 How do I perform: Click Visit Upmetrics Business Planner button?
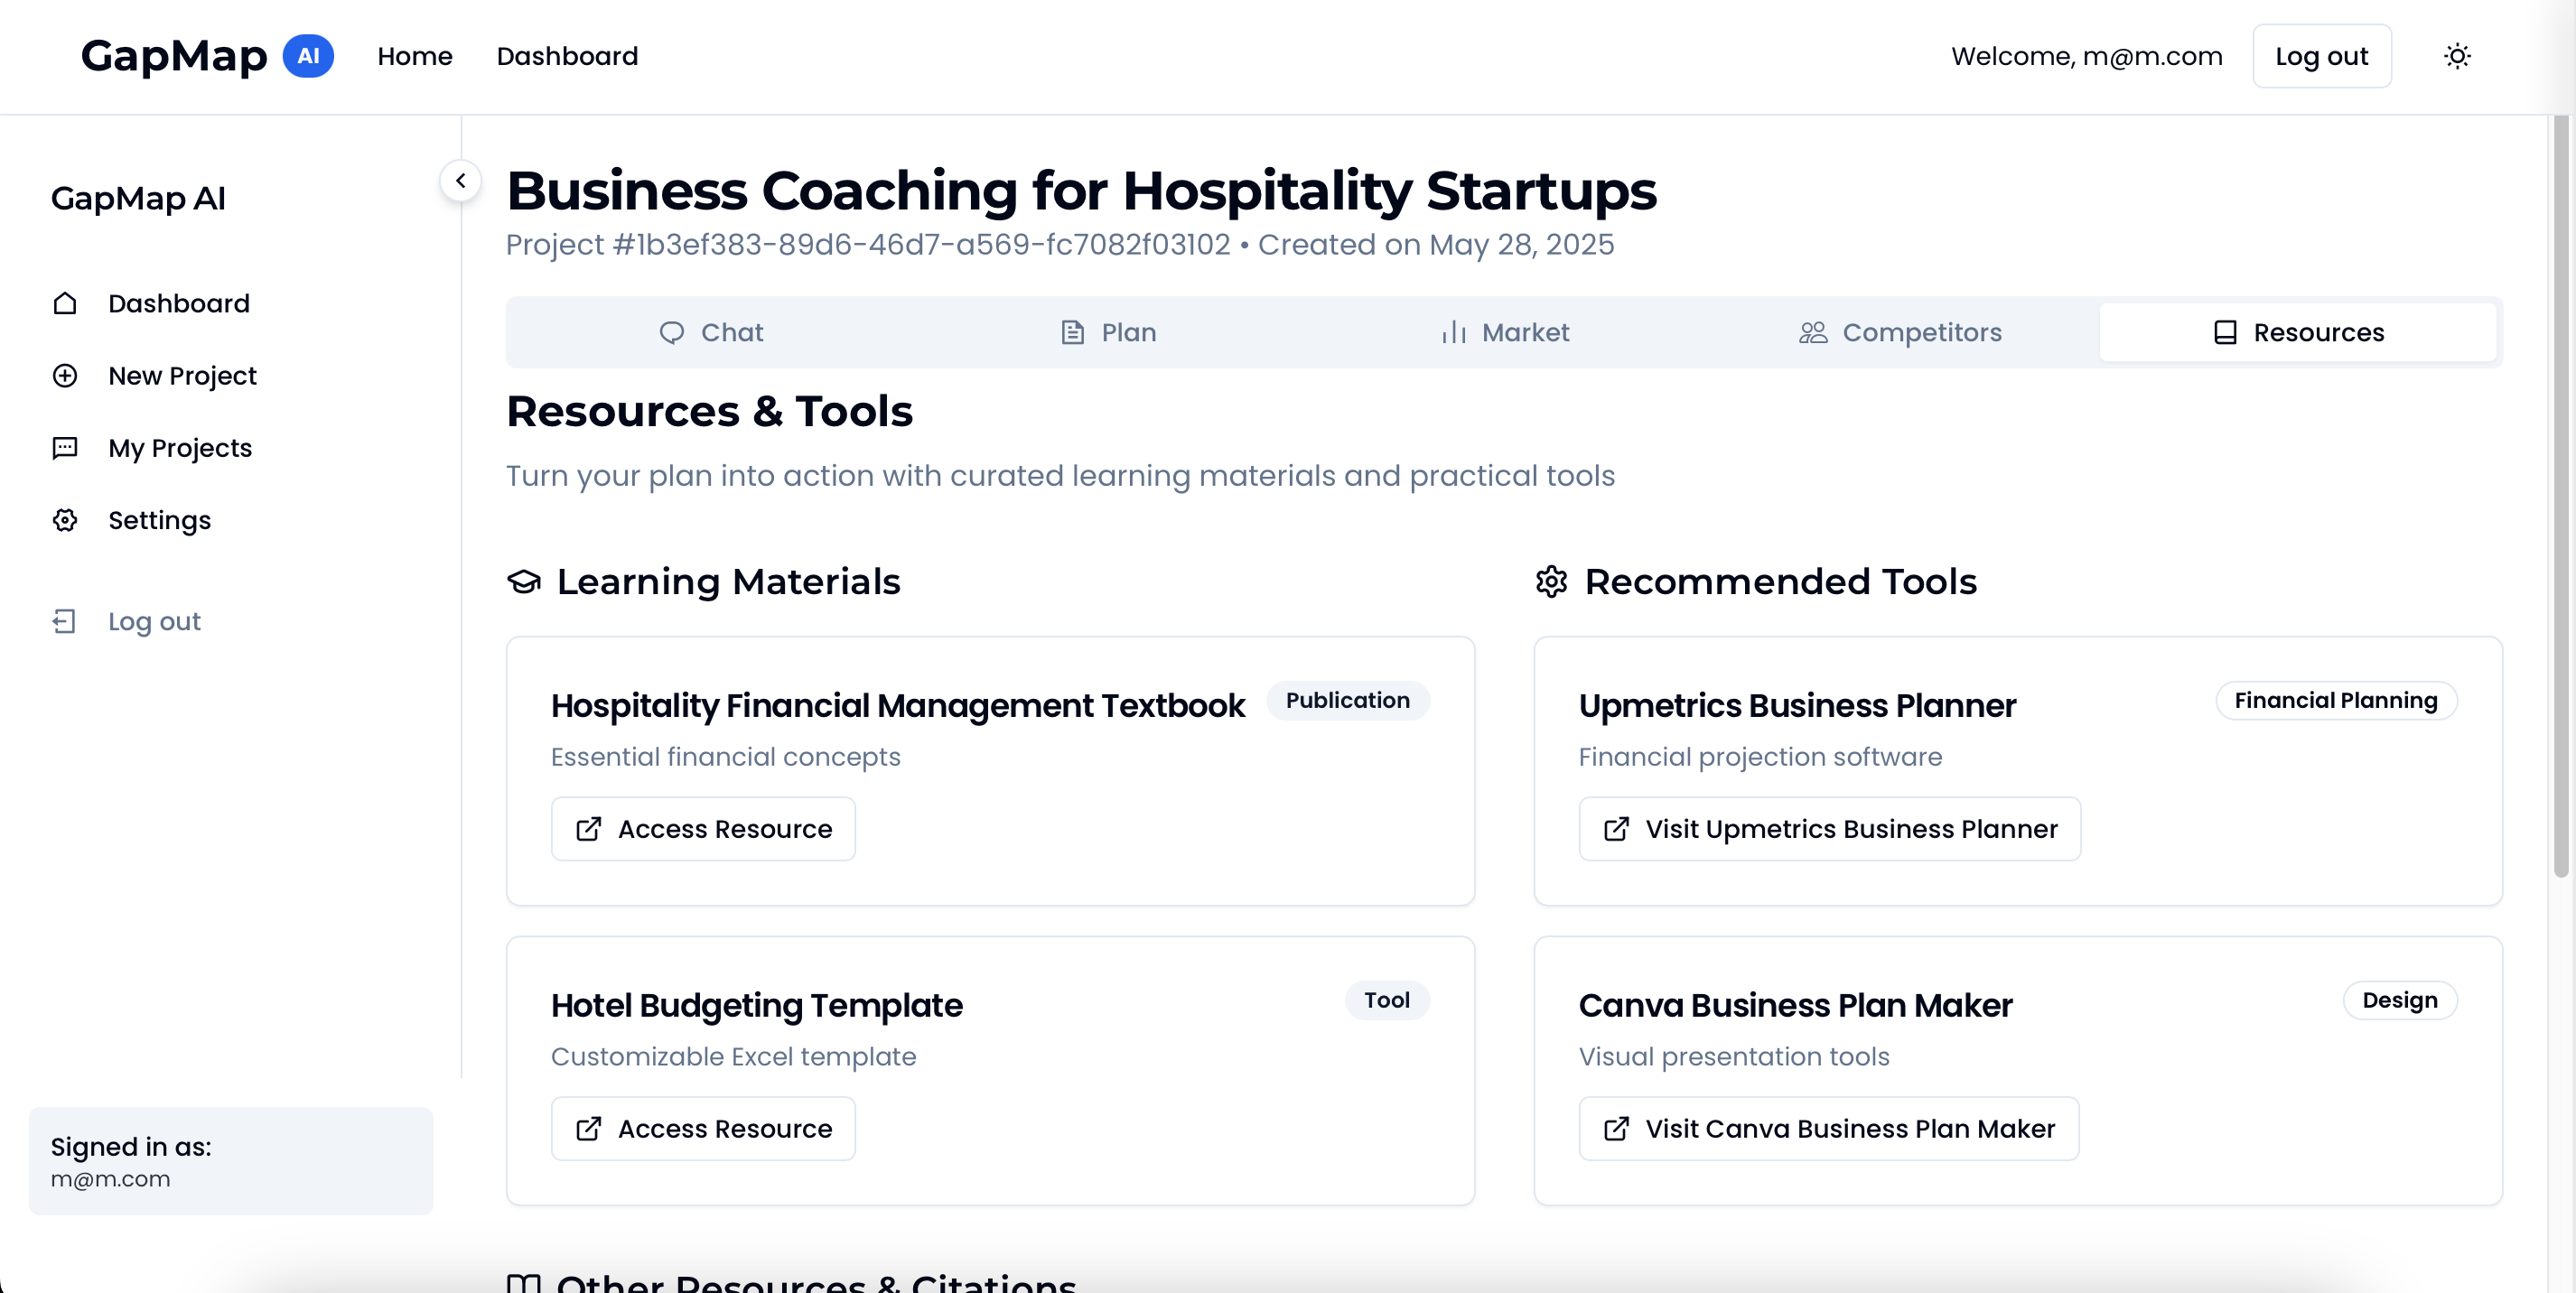[1829, 829]
